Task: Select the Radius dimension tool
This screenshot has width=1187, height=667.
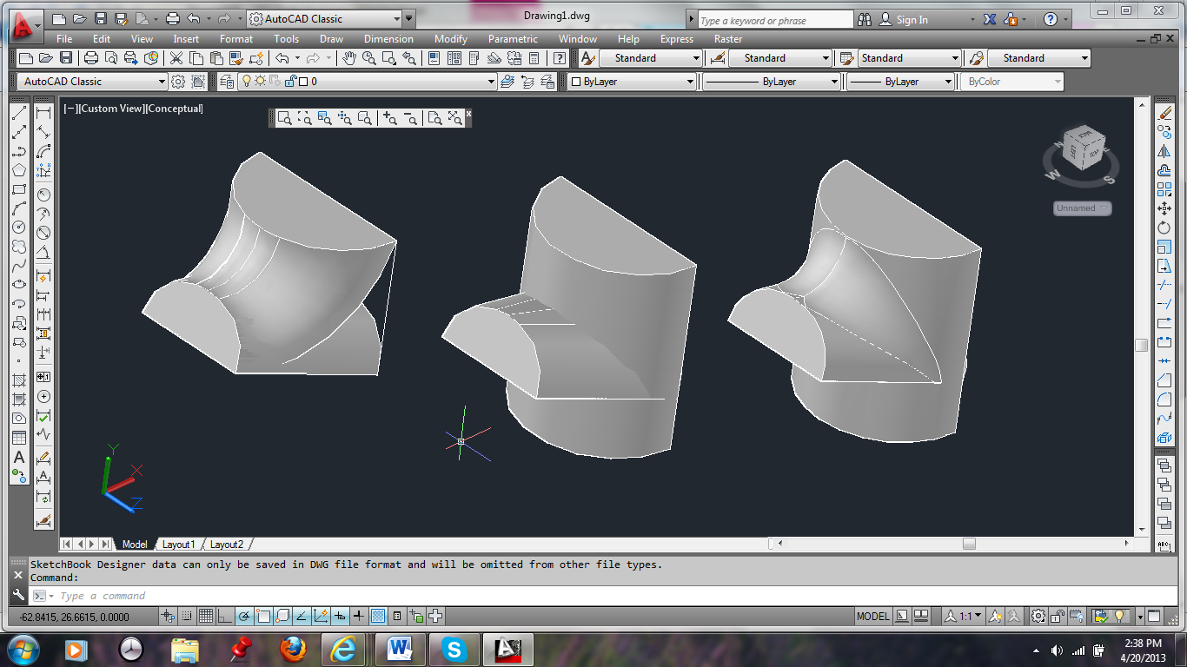Action: pos(43,195)
